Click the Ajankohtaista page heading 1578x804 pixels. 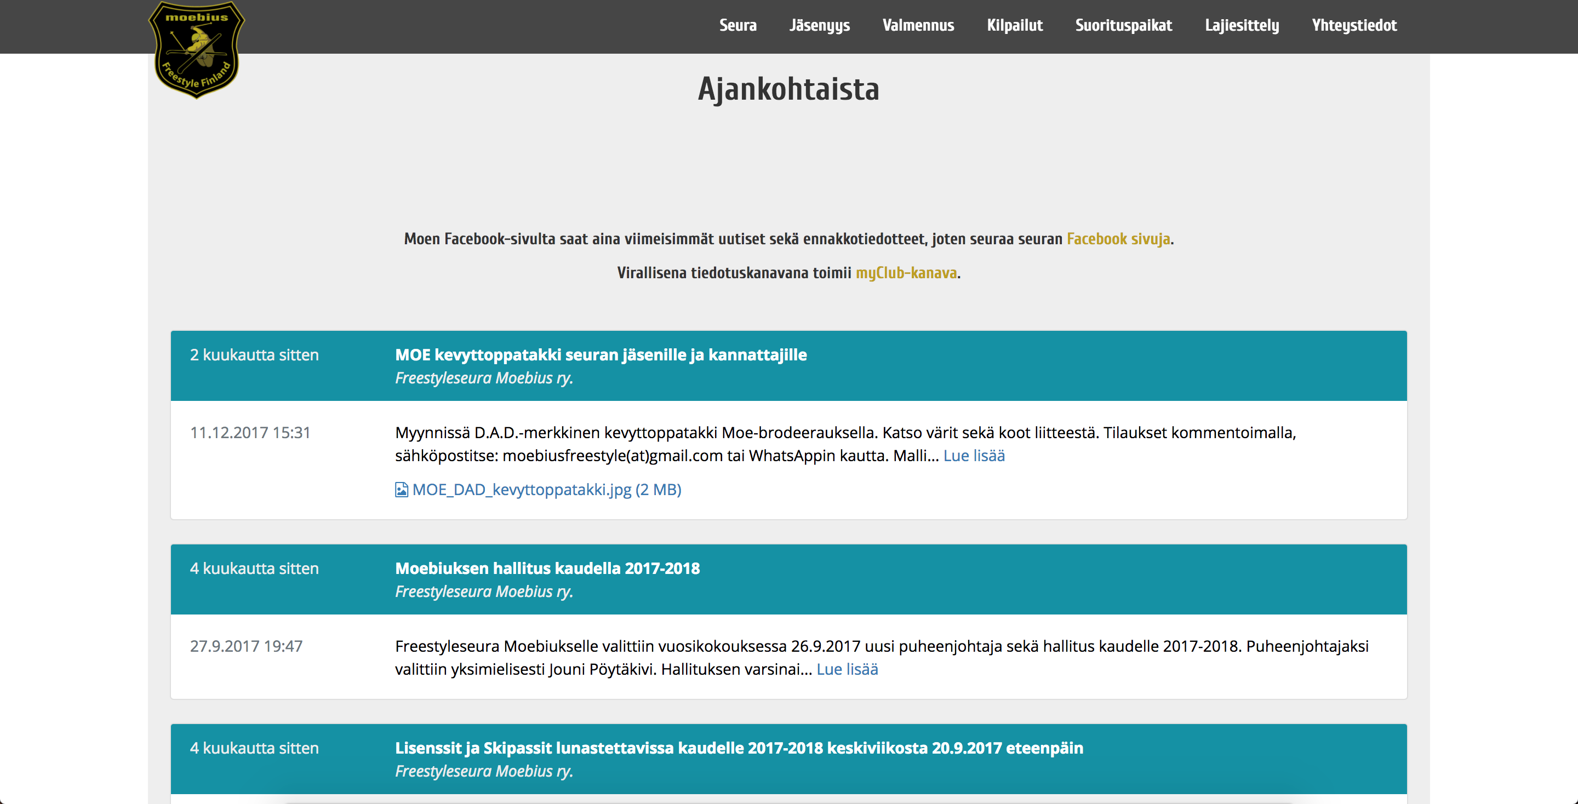coord(788,89)
